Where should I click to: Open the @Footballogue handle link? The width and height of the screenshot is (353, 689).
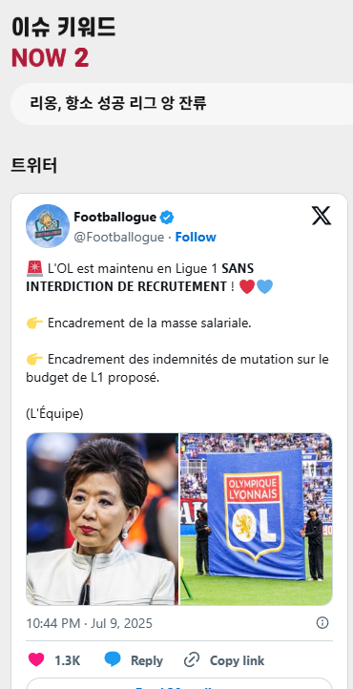tap(118, 237)
